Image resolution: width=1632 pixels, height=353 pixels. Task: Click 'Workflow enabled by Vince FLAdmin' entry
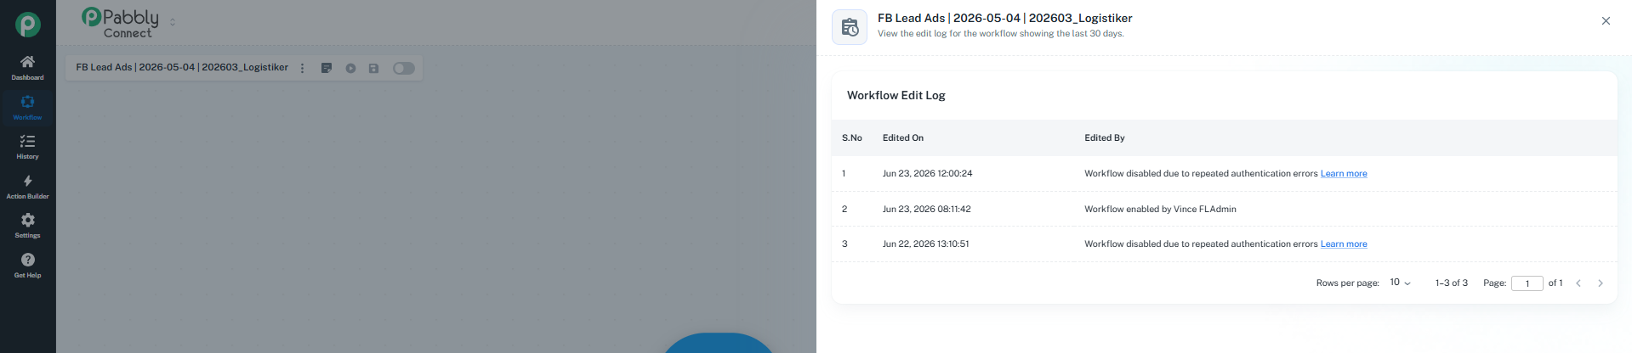pos(1161,209)
